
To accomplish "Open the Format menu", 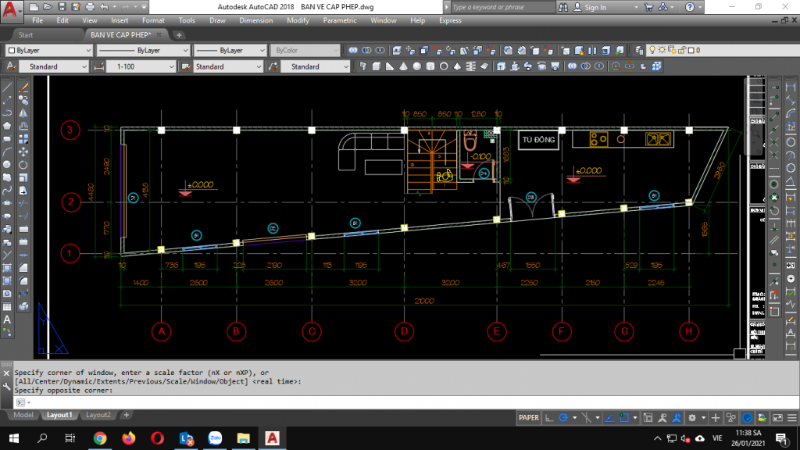I will (x=153, y=20).
